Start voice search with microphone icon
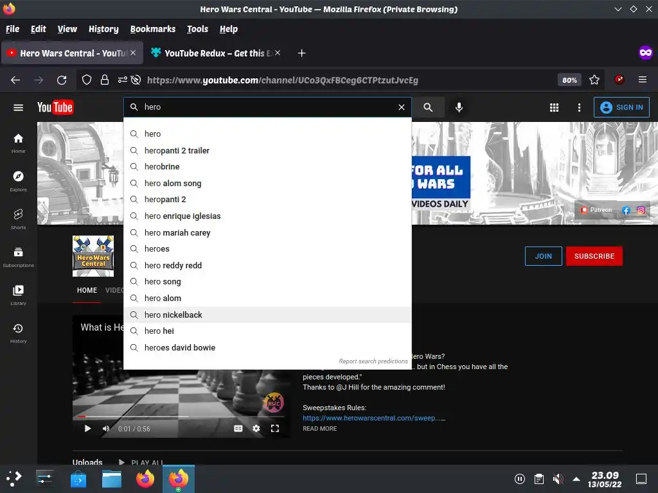Screen dimensions: 658x493 click(x=459, y=107)
